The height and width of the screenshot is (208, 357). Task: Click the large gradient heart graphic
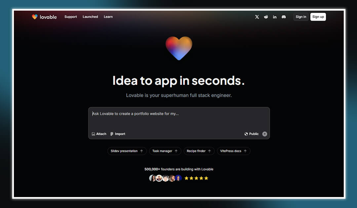click(179, 48)
